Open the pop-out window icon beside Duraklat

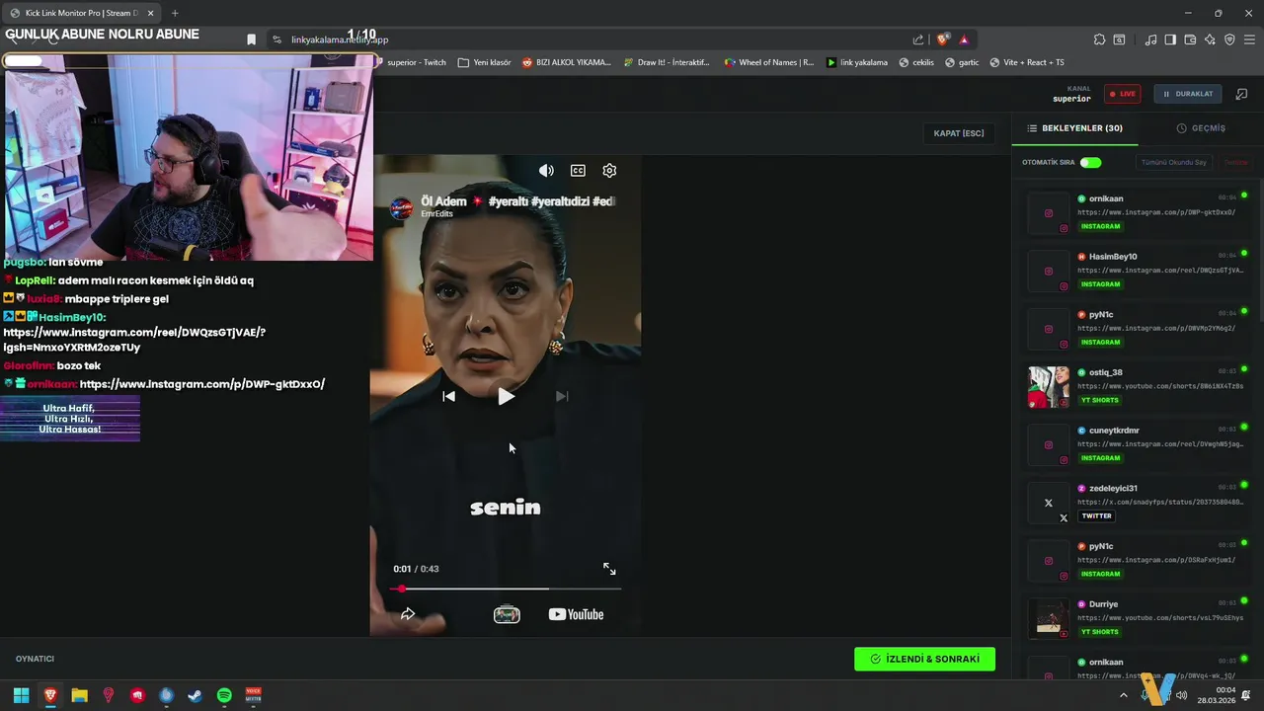point(1241,94)
